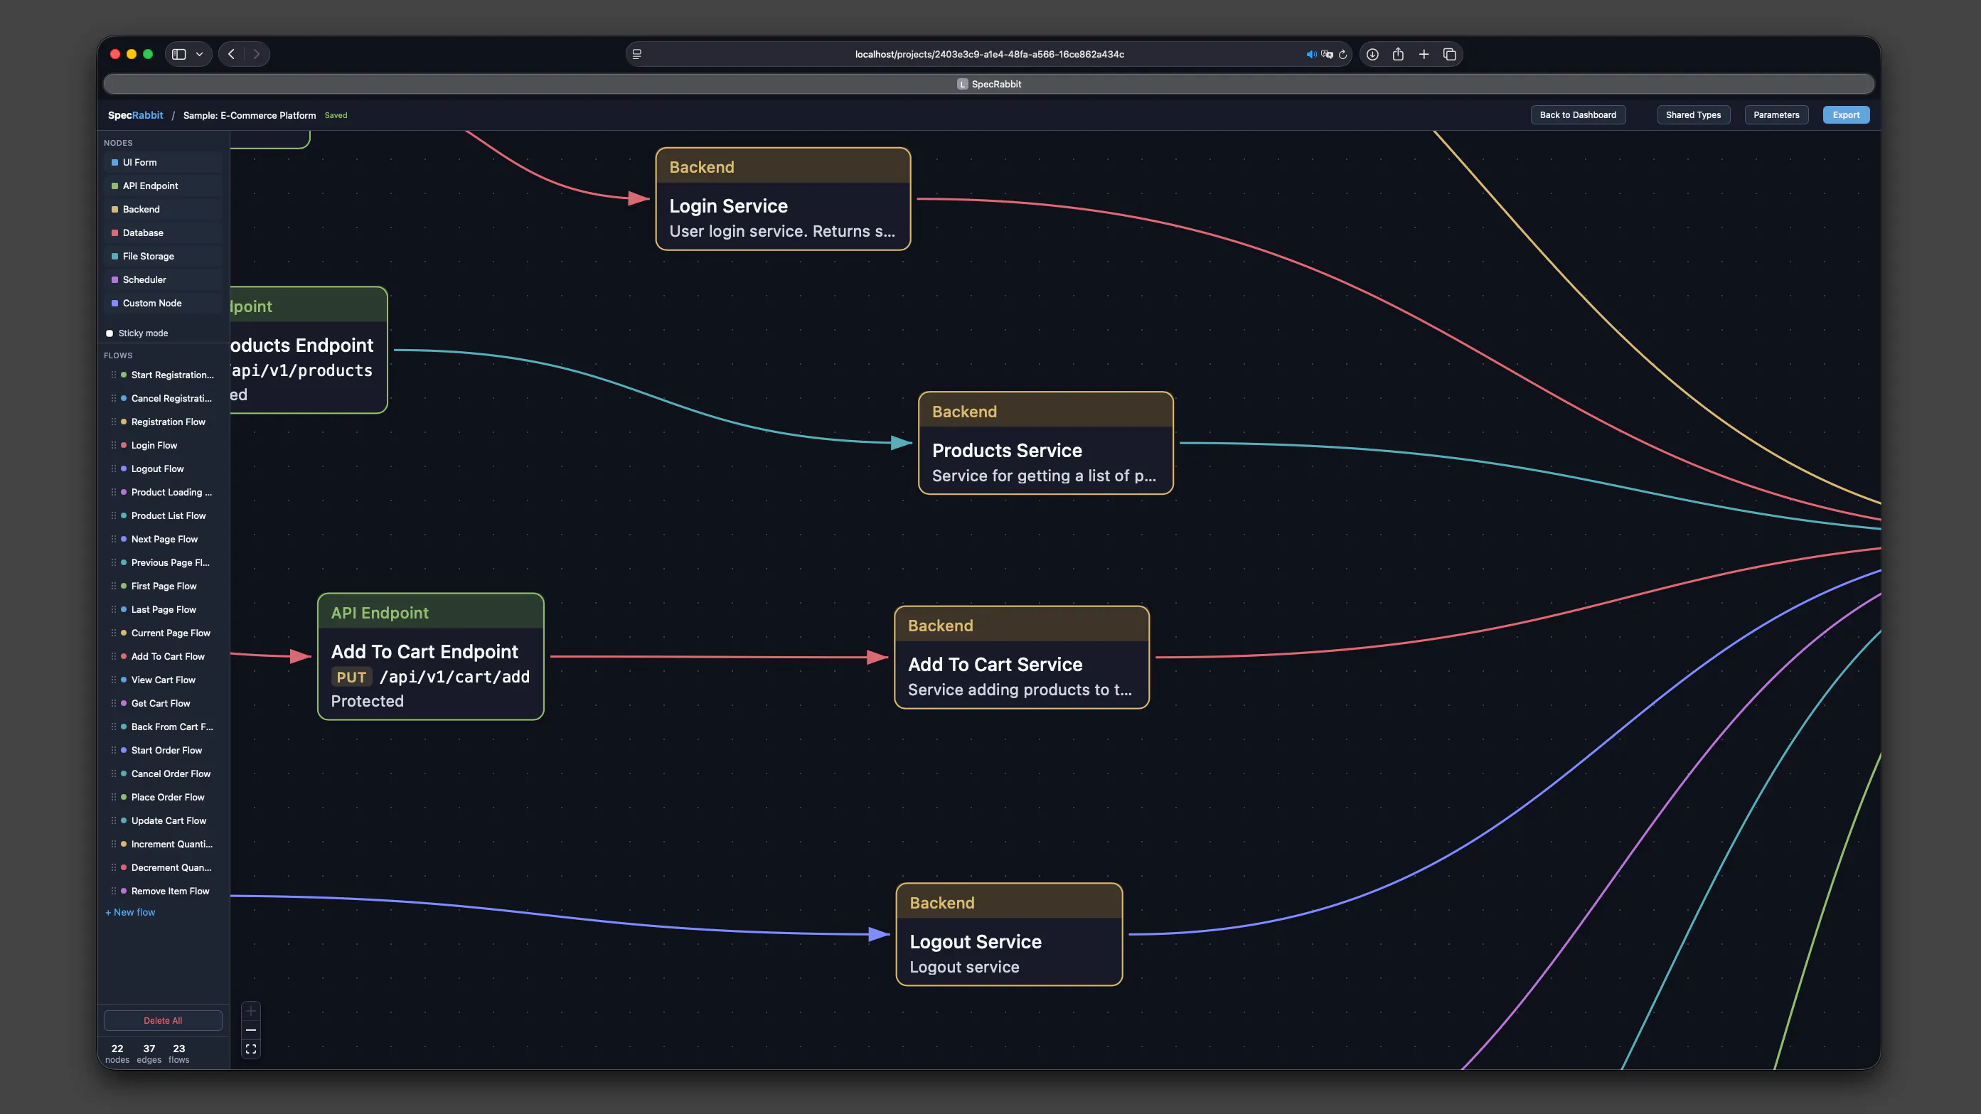Create a new flow with '+ New flow'
Screen dimensions: 1981x1114
(x=130, y=912)
